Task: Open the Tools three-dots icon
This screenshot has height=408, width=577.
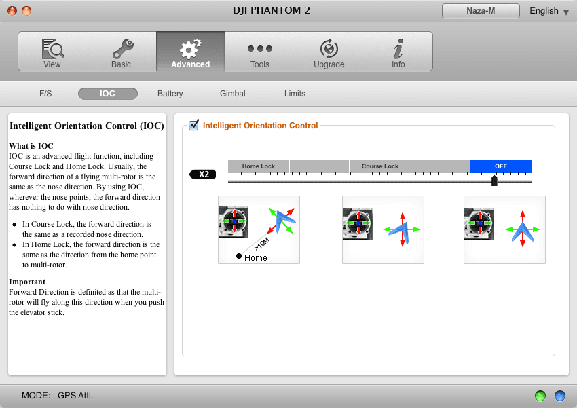Action: coord(259,49)
